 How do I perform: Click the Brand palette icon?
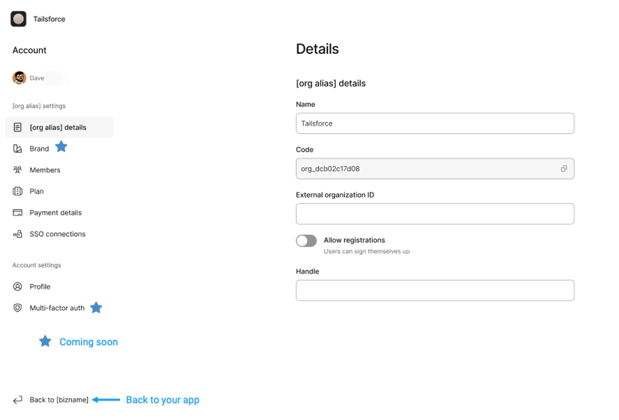17,149
